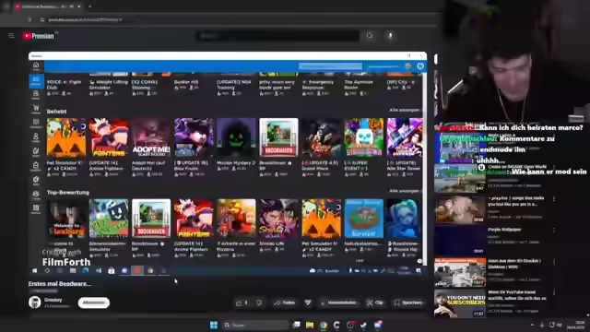Screen dimensions: 590x332
Task: Start YouTube voice search with the microphone
Action: (390, 36)
